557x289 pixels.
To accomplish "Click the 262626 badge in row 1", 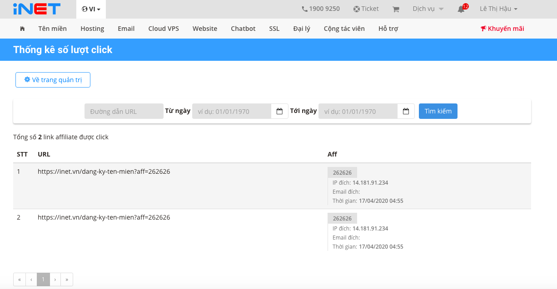I will 343,172.
